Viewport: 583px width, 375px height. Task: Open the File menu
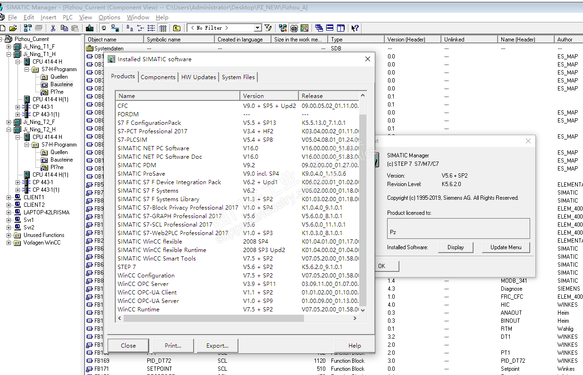(12, 17)
